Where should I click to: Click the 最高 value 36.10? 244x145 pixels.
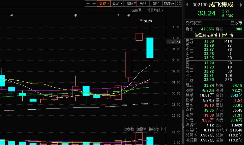(x=209, y=105)
